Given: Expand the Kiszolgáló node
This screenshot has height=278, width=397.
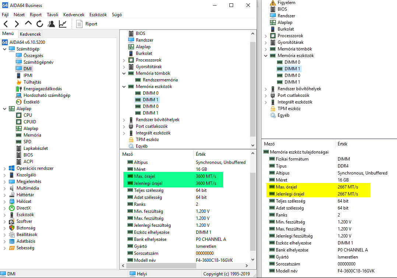Looking at the screenshot, I should click(5, 175).
